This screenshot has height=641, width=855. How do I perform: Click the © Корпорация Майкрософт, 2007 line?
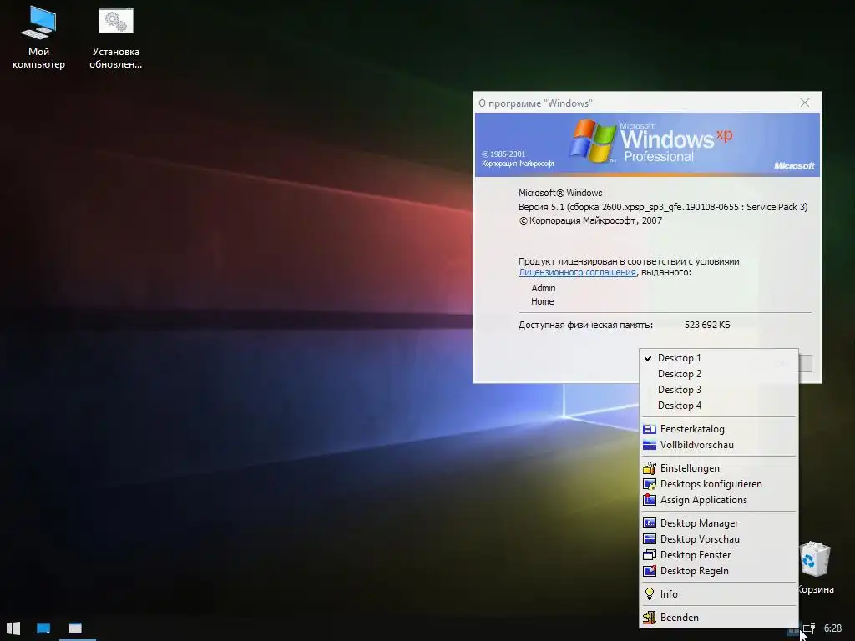point(590,220)
